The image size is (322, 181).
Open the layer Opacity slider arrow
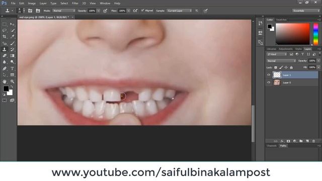(x=318, y=61)
